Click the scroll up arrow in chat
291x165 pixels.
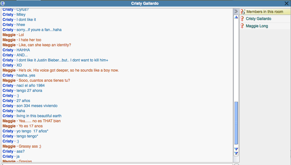tap(236, 17)
